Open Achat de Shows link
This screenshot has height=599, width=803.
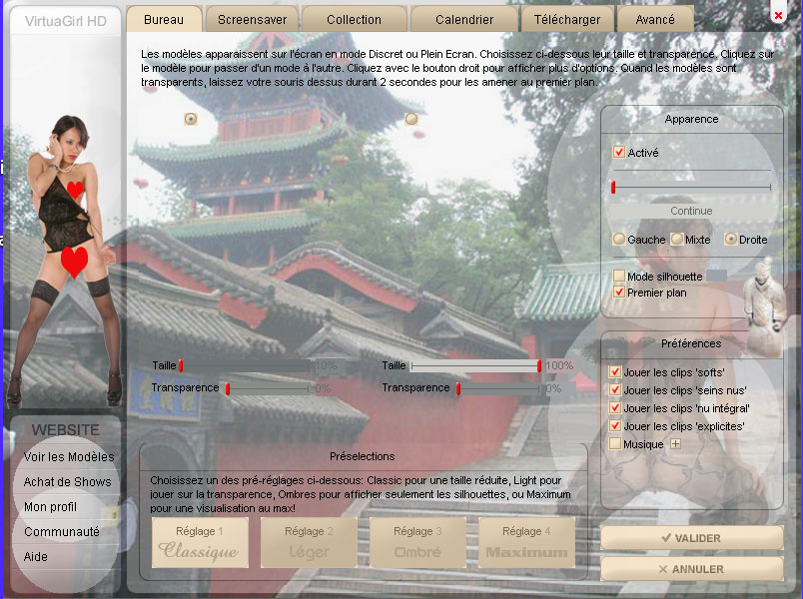coord(67,482)
